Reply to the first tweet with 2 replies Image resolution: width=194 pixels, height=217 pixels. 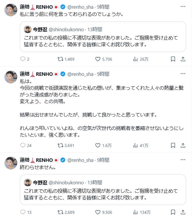23,59
